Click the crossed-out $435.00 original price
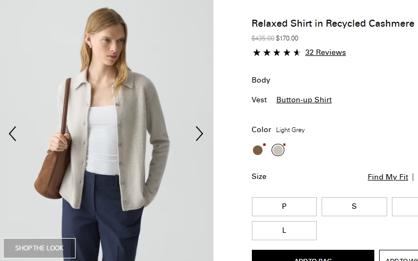This screenshot has height=261, width=418. point(263,38)
